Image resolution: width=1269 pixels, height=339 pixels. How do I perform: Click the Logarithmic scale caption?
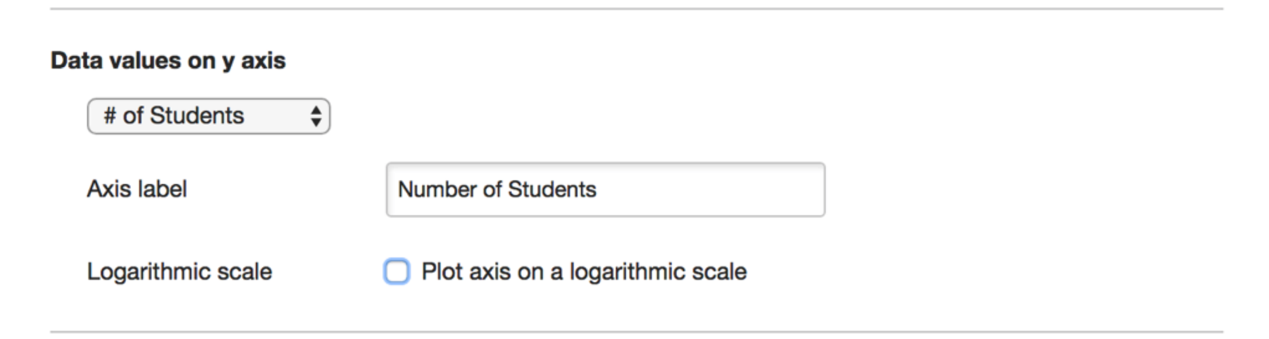(179, 272)
